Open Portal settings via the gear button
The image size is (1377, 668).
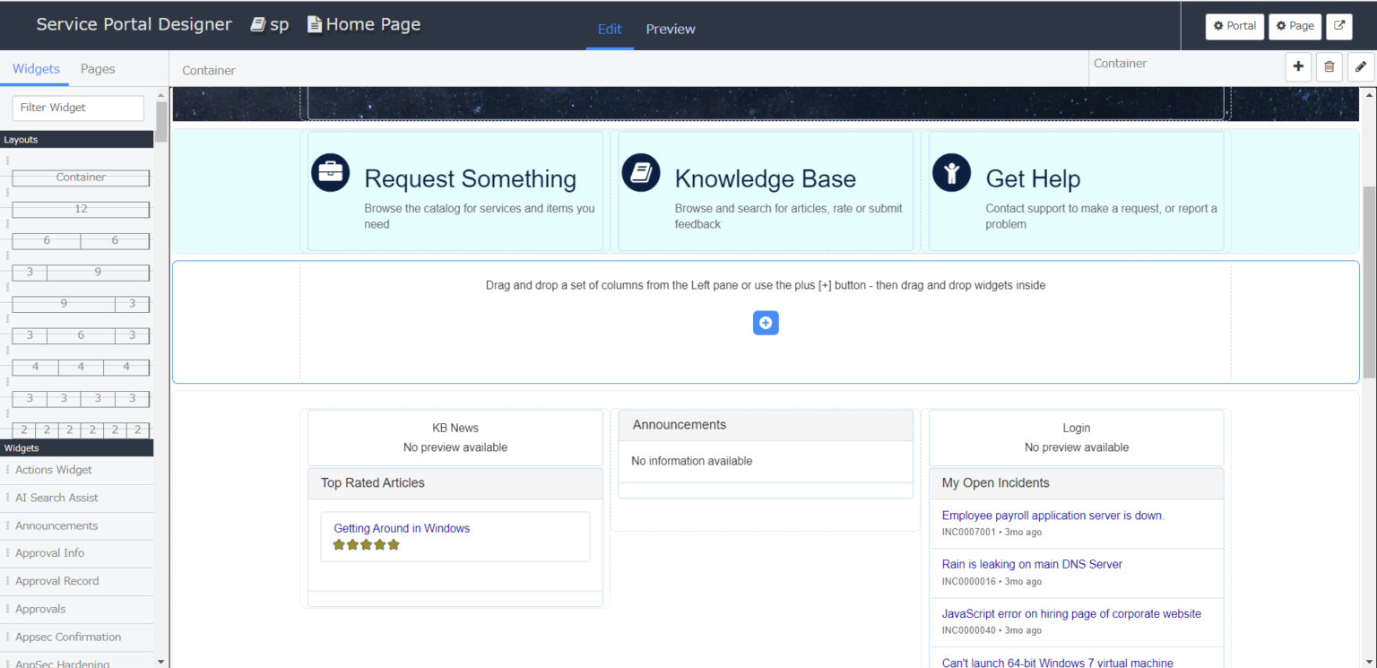coord(1234,26)
